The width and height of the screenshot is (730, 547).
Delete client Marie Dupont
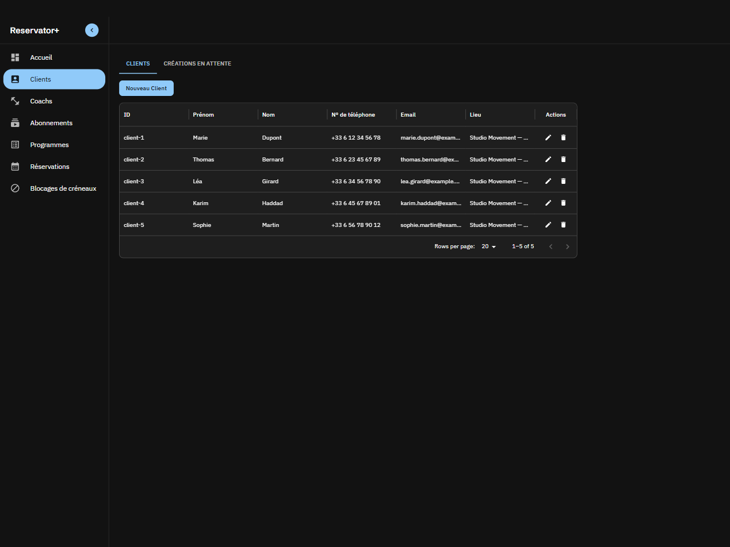pyautogui.click(x=563, y=138)
